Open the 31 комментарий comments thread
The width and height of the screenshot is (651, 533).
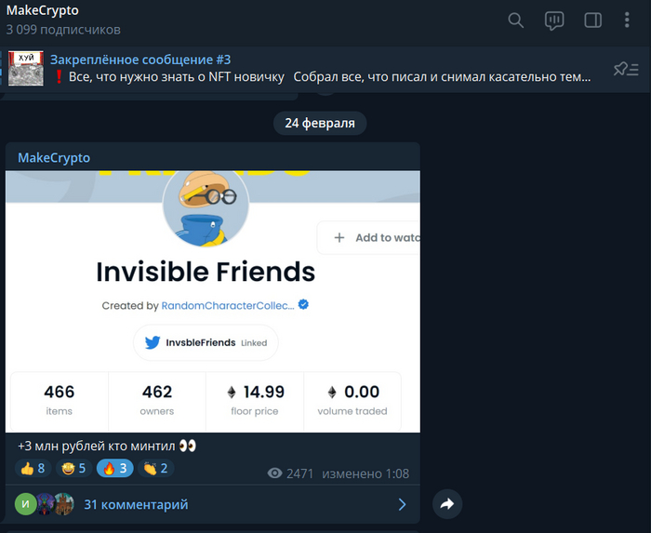click(x=136, y=504)
